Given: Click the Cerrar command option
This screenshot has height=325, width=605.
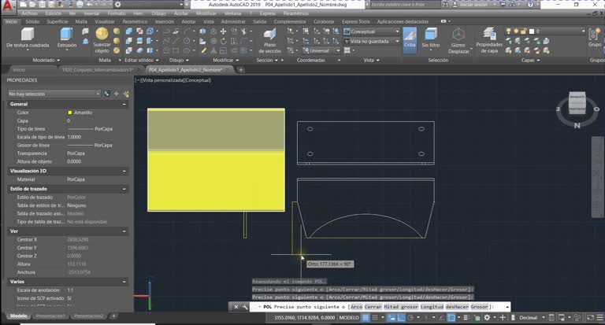Looking at the screenshot, I should pyautogui.click(x=373, y=307).
